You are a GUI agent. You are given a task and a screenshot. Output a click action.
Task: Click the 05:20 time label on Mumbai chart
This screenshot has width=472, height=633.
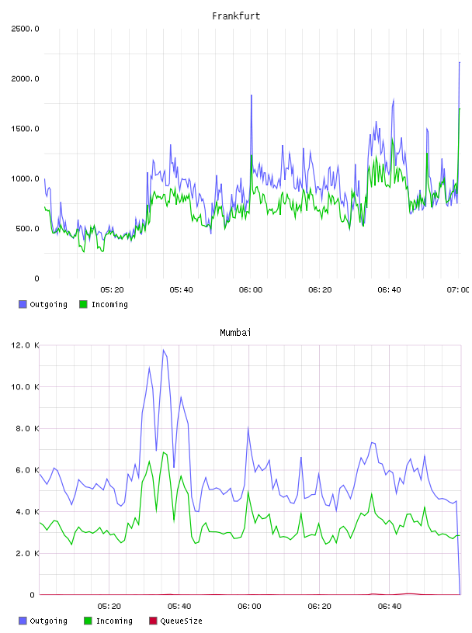click(x=109, y=607)
